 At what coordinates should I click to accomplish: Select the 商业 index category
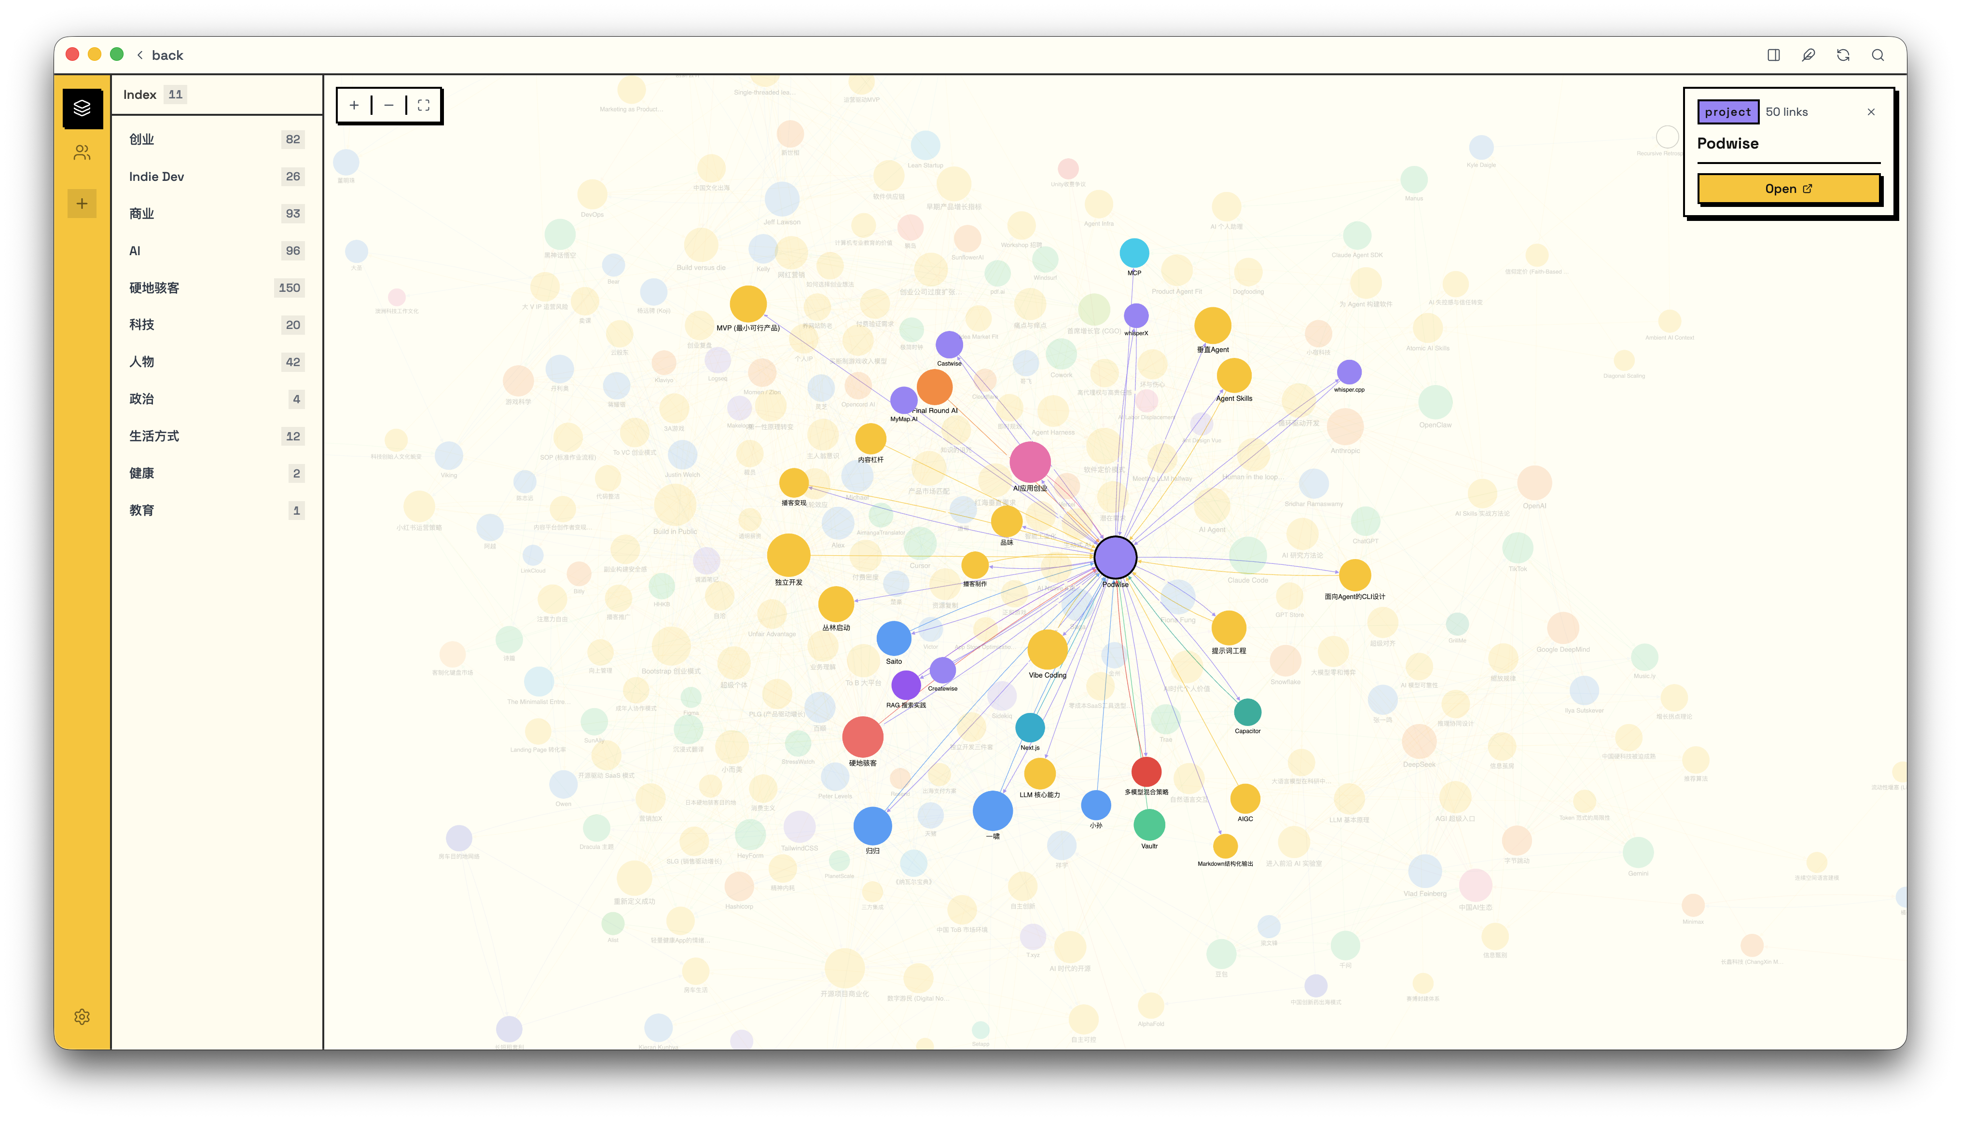click(217, 213)
